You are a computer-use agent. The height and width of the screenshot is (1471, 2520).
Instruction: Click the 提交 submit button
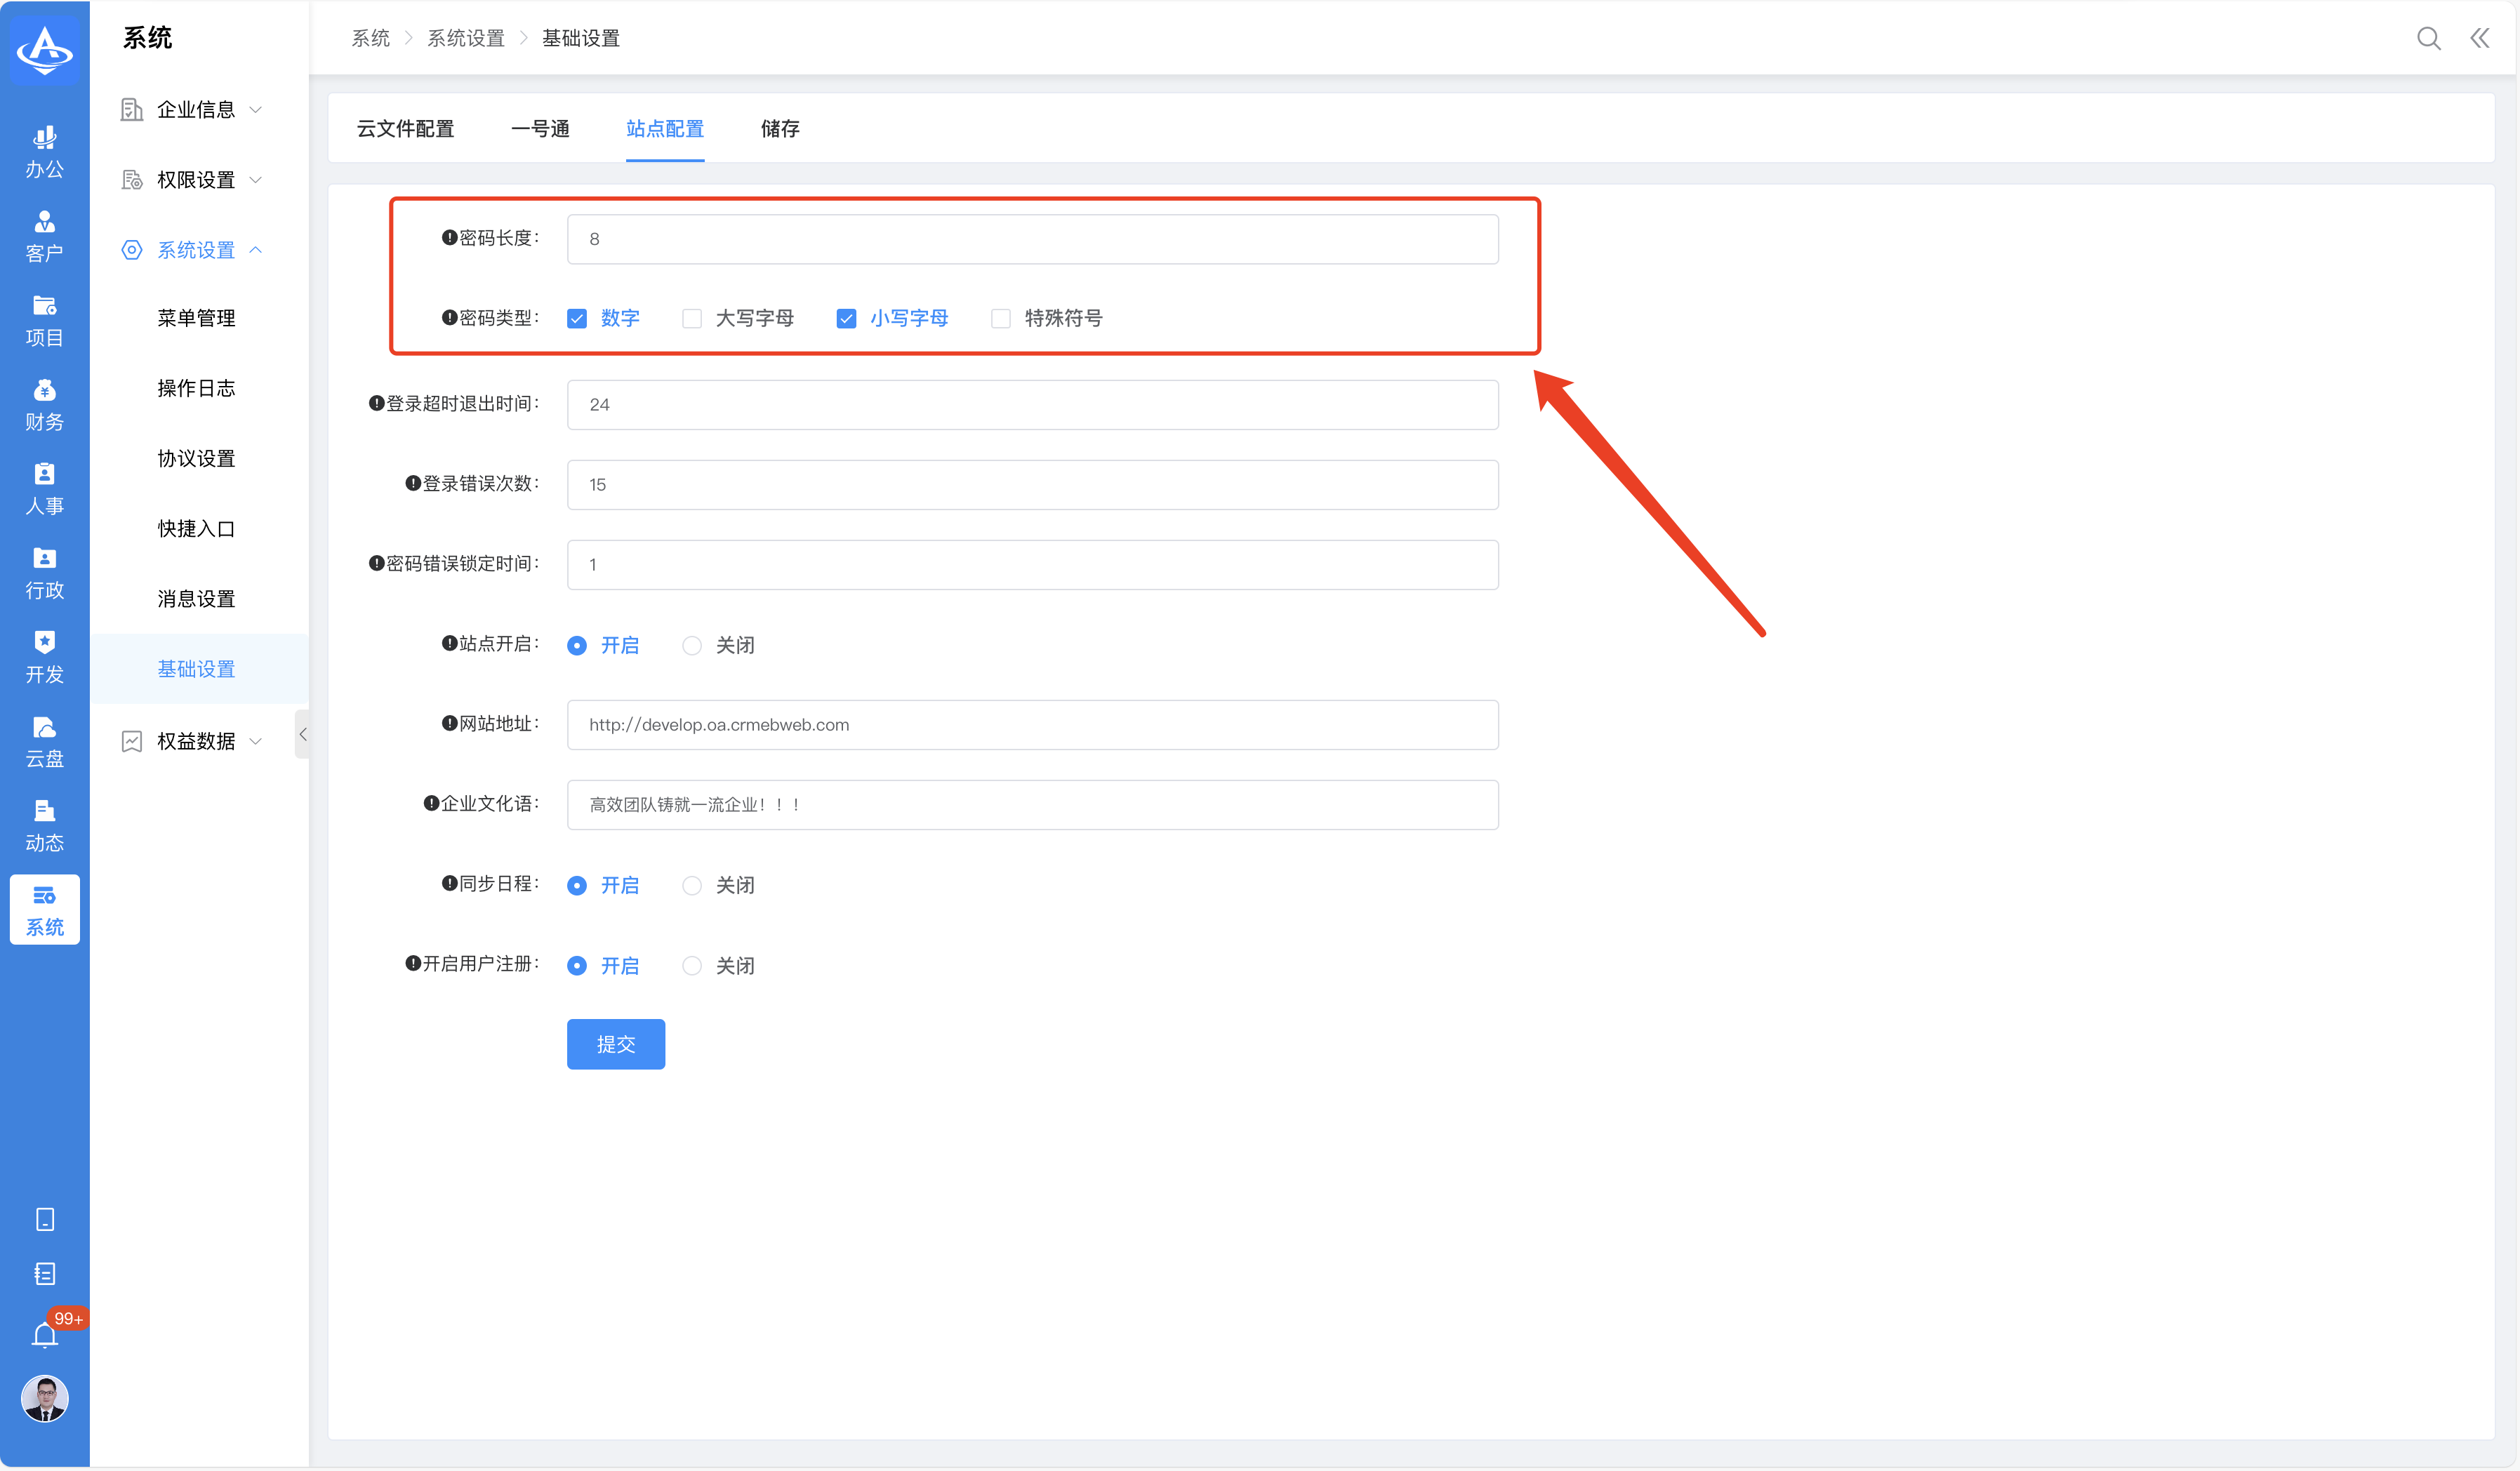(x=615, y=1044)
